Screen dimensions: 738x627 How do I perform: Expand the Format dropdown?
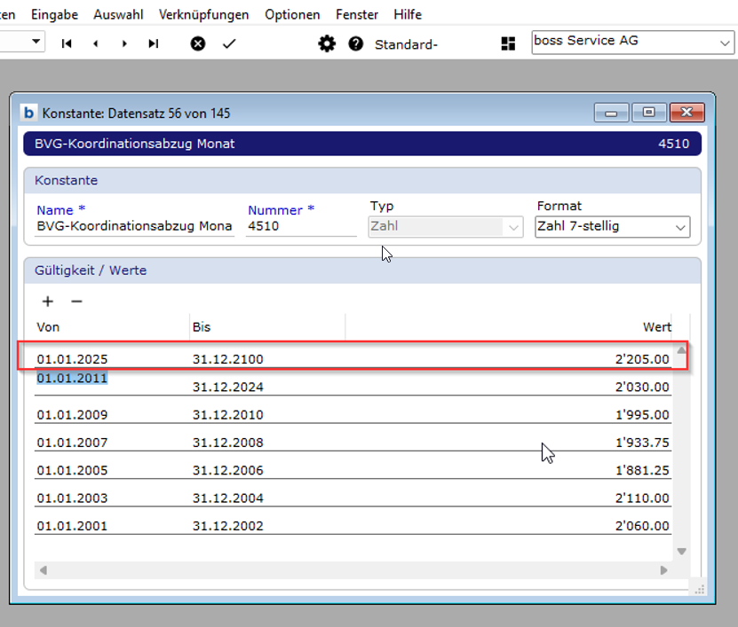point(680,228)
